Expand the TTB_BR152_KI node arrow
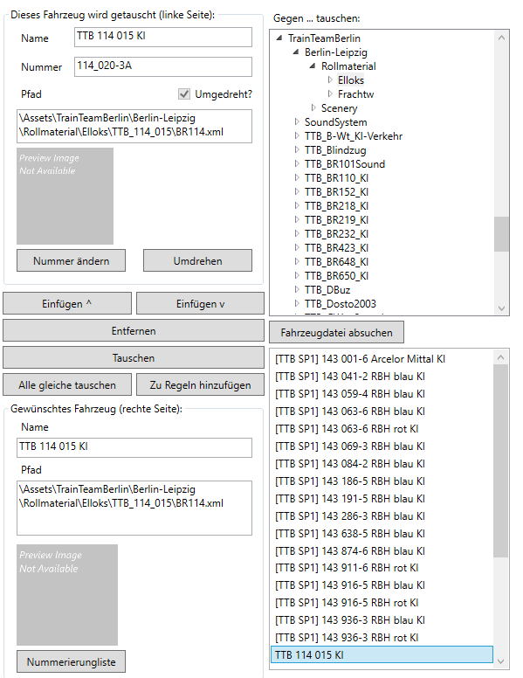 297,191
